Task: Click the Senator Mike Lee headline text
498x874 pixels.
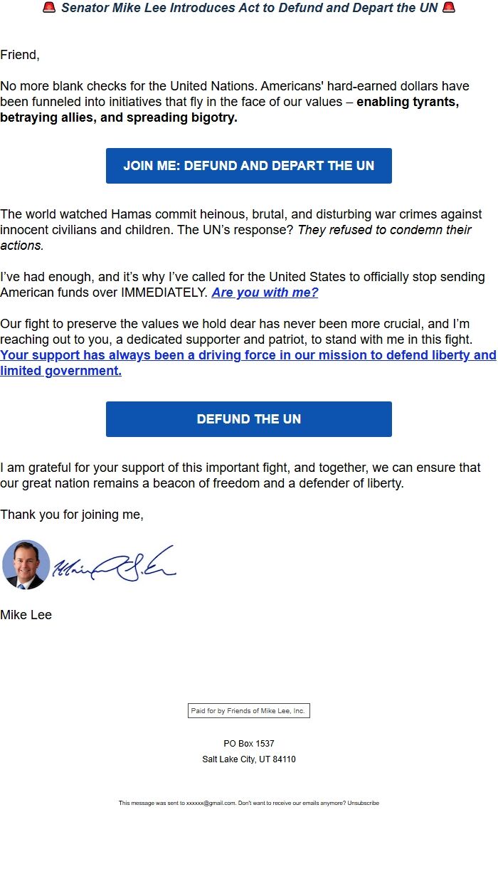Action: pos(249,8)
